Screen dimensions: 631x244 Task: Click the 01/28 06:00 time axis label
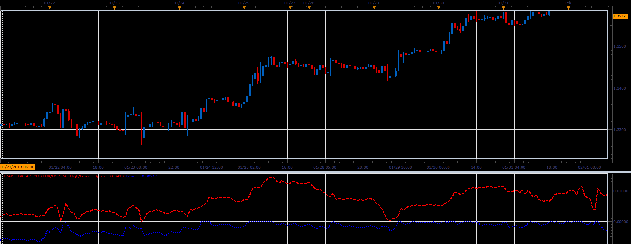click(x=325, y=167)
